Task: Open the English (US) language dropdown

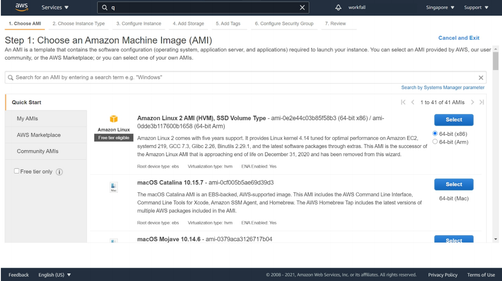Action: [x=54, y=275]
